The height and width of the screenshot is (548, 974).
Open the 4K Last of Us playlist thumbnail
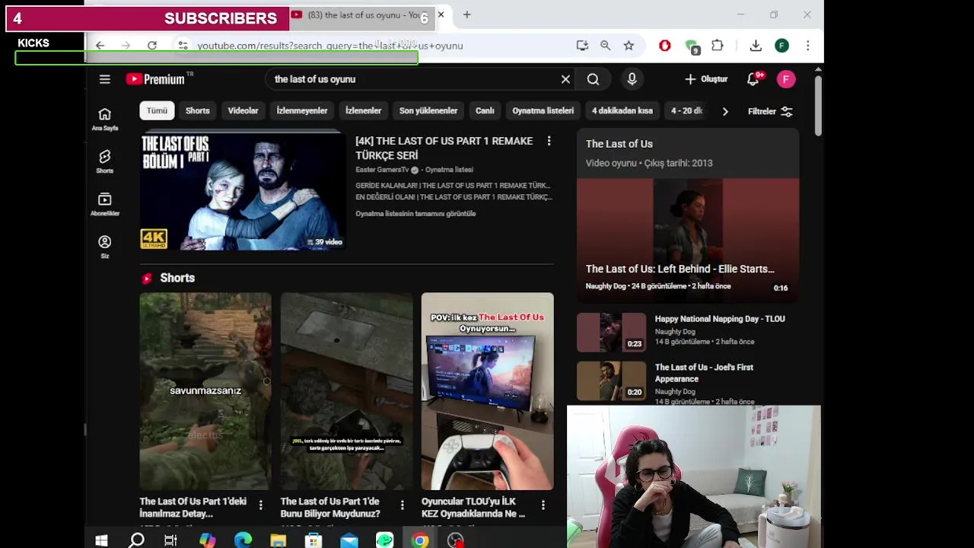tap(243, 191)
